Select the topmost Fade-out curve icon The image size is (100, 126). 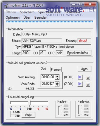(x=86, y=106)
